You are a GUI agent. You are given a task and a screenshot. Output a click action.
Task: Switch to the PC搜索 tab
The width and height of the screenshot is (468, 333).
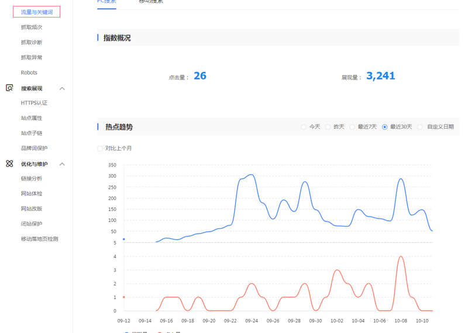point(106,2)
